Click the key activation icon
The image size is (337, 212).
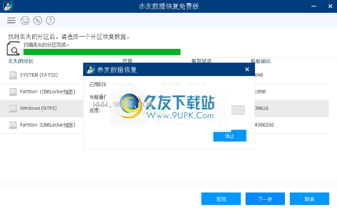coord(38,21)
